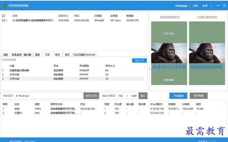228x142 pixels.
Task: Click the app logo icon in title bar
Action: click(4, 6)
